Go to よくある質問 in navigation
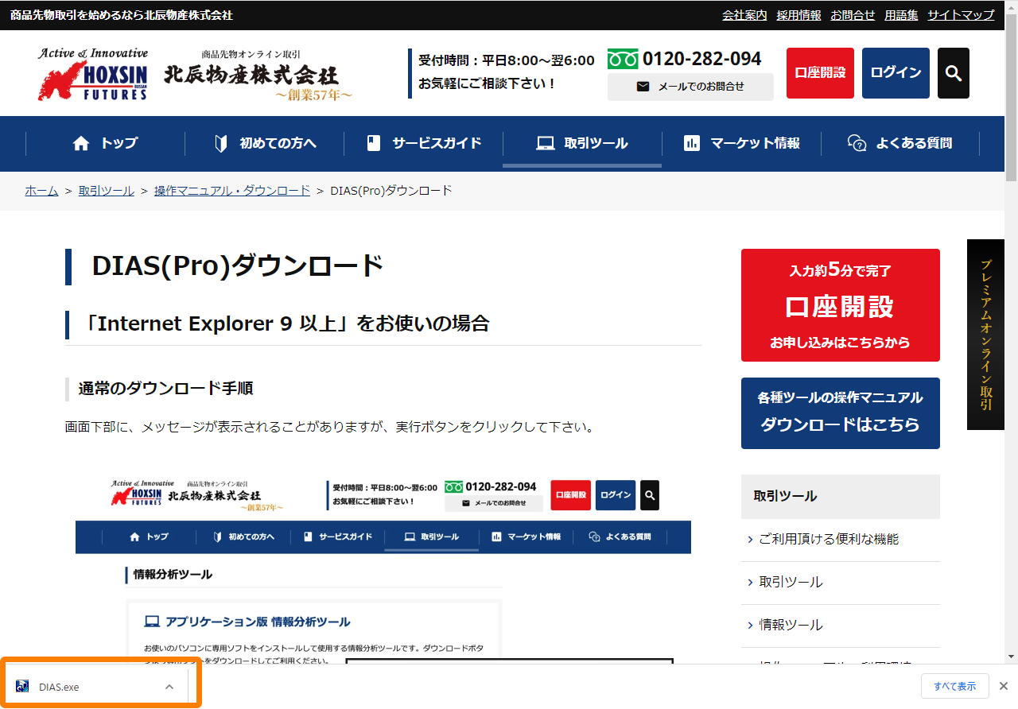Viewport: 1018px width, 709px height. [899, 143]
